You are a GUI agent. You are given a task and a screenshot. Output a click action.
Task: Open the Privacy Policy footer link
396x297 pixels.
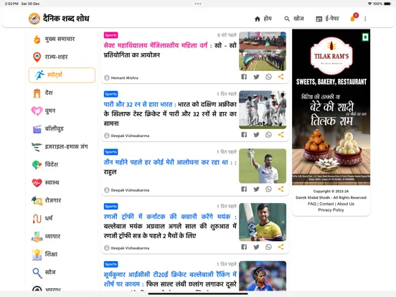coord(331,210)
